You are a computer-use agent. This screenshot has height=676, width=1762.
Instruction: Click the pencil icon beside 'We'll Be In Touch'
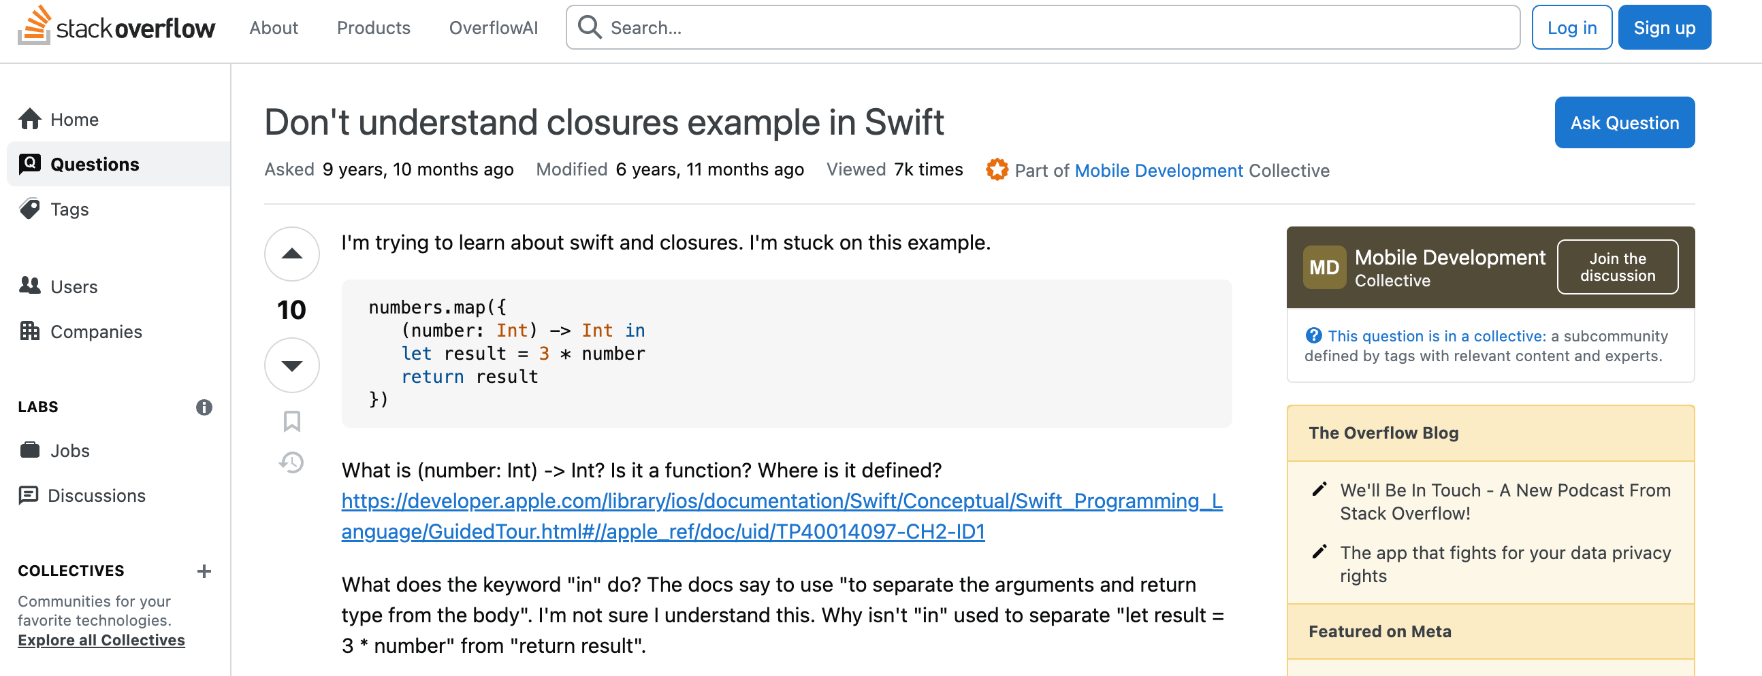pos(1319,490)
